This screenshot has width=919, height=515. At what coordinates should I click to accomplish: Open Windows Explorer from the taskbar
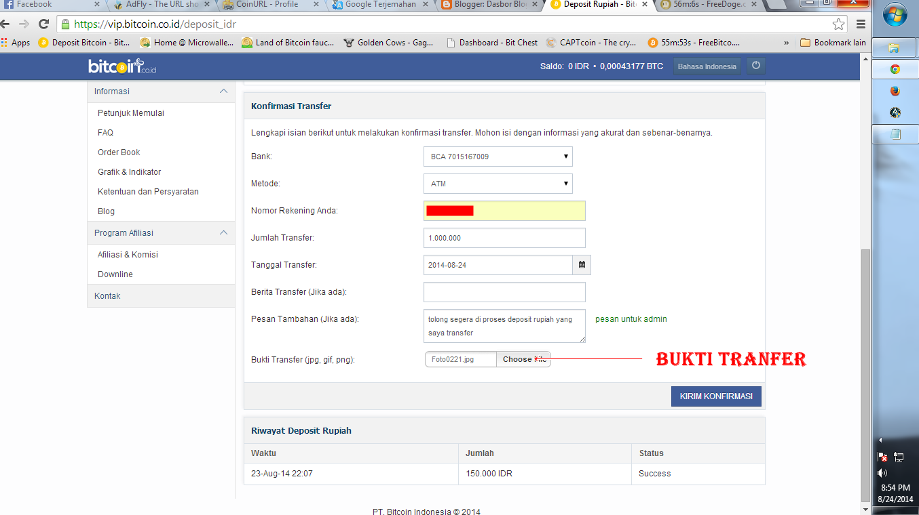(x=895, y=48)
